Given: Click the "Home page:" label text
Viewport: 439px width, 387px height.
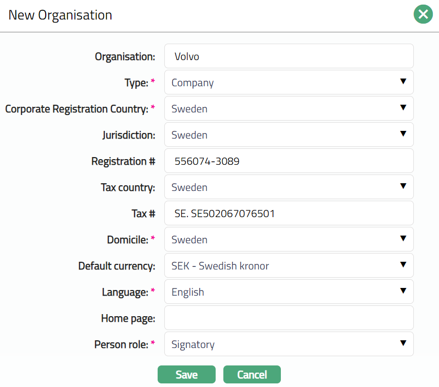Looking at the screenshot, I should tap(128, 318).
